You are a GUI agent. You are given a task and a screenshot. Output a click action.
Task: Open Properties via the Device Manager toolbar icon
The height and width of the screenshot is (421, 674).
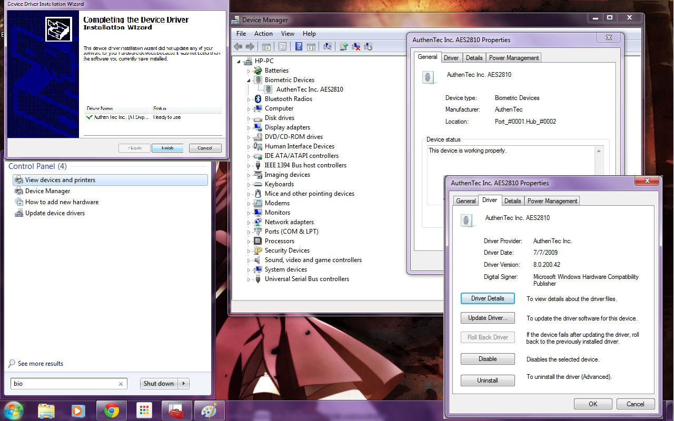click(282, 46)
